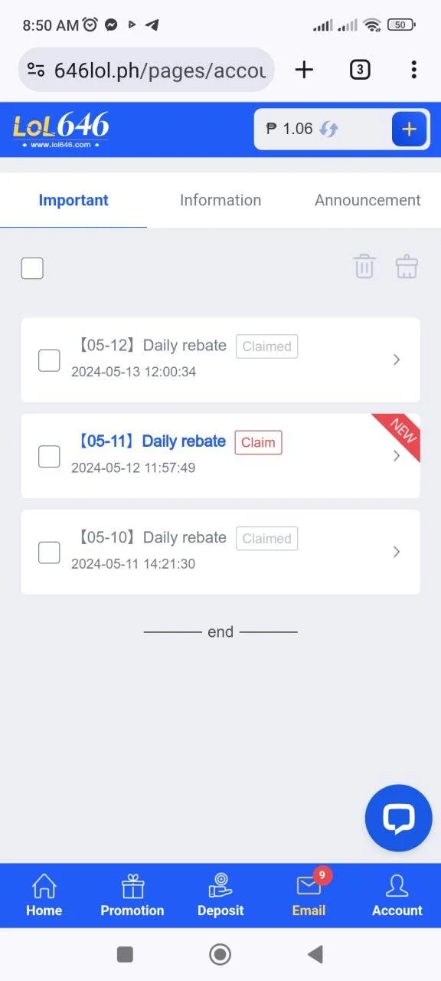Switch to the Announcement tab
This screenshot has height=981, width=441.
click(367, 200)
